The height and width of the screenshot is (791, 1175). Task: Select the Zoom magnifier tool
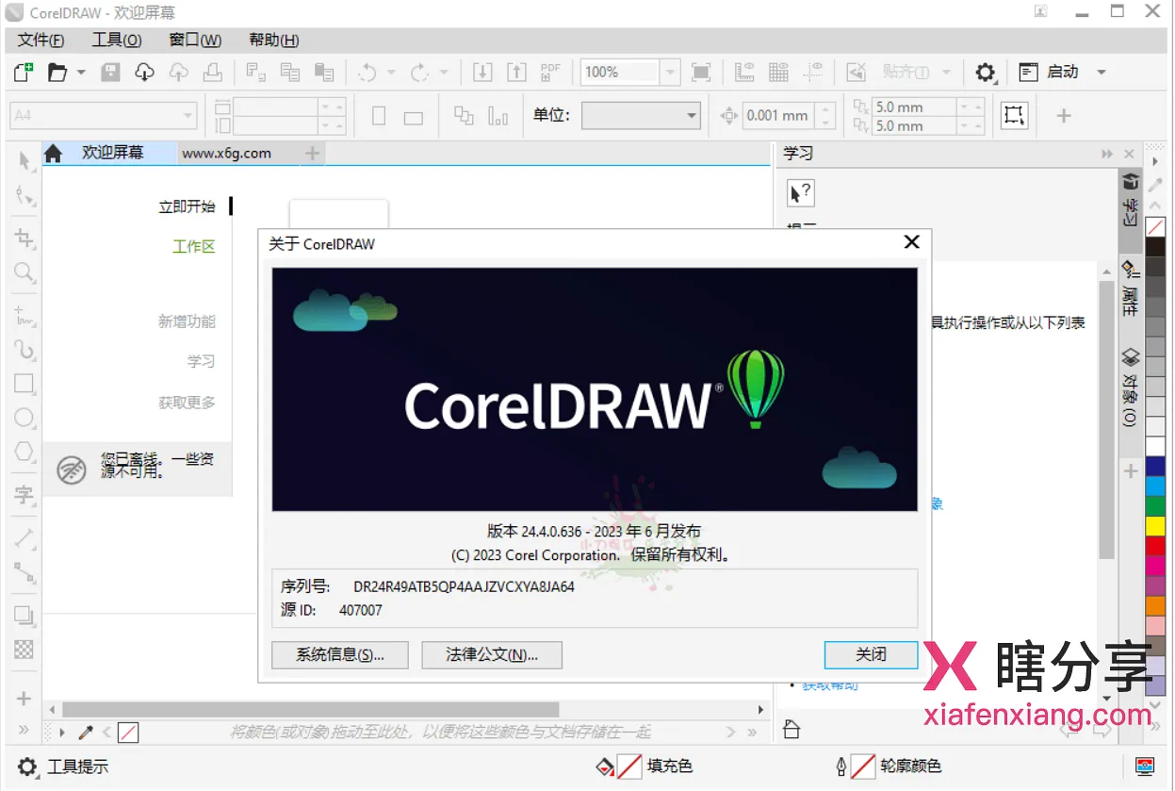coord(24,273)
